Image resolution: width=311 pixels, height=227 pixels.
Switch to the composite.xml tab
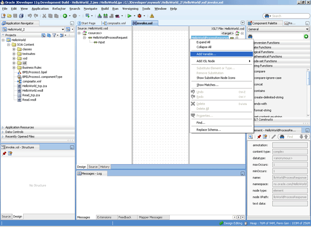point(116,23)
